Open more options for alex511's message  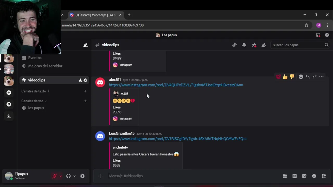click(x=321, y=77)
